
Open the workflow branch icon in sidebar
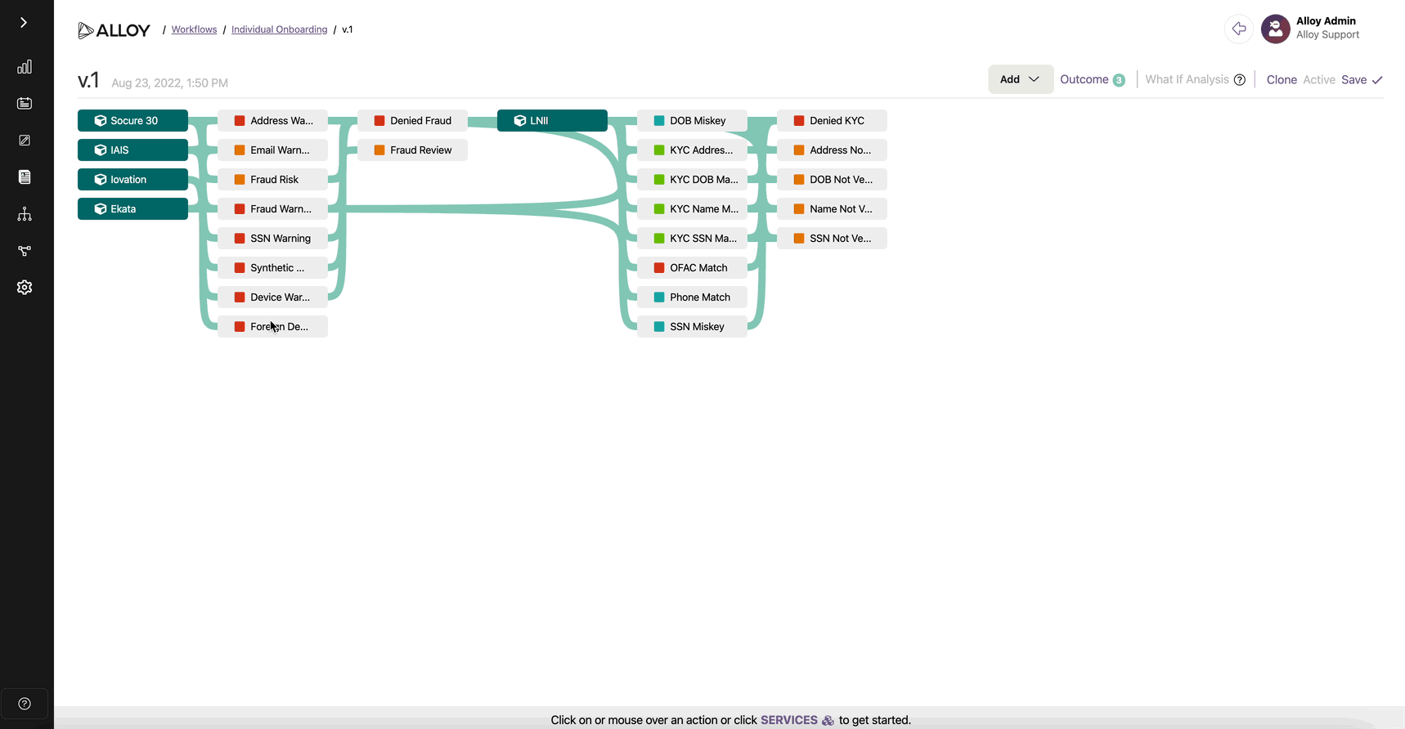[x=25, y=251]
